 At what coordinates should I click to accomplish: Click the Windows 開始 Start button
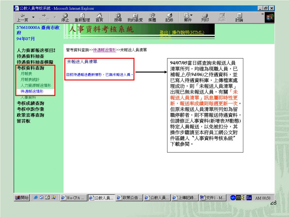(22, 198)
